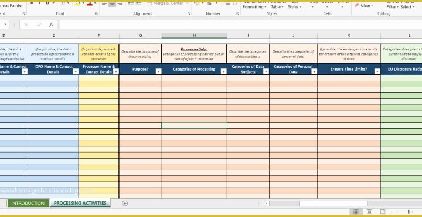
Task: Click horizontal scrollbar left arrow
Action: (x=267, y=204)
